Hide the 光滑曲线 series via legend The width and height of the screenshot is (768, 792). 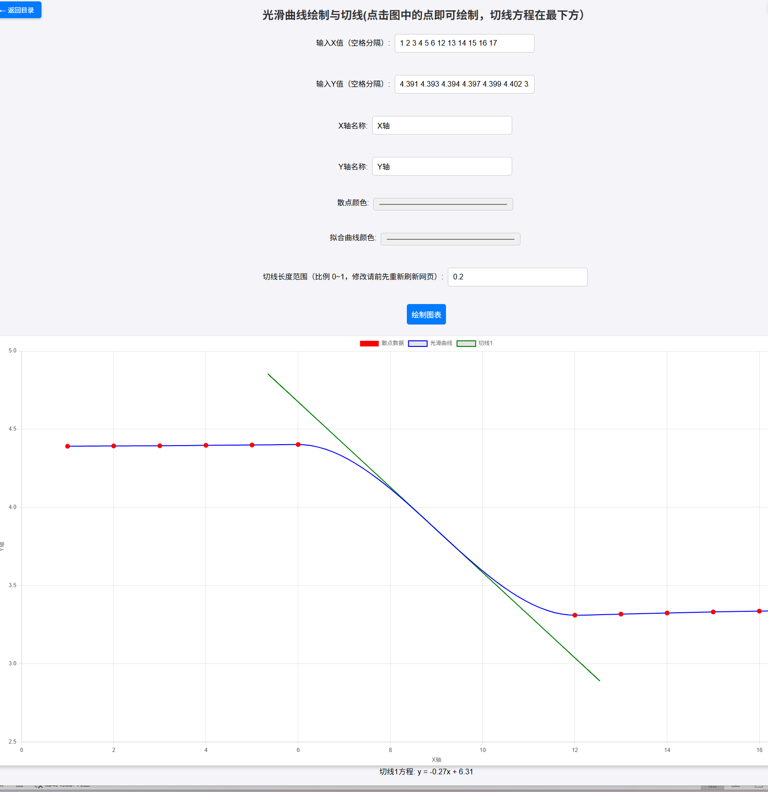coord(430,343)
